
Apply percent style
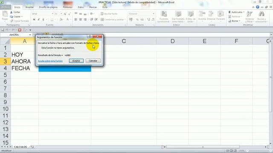coord(137,20)
